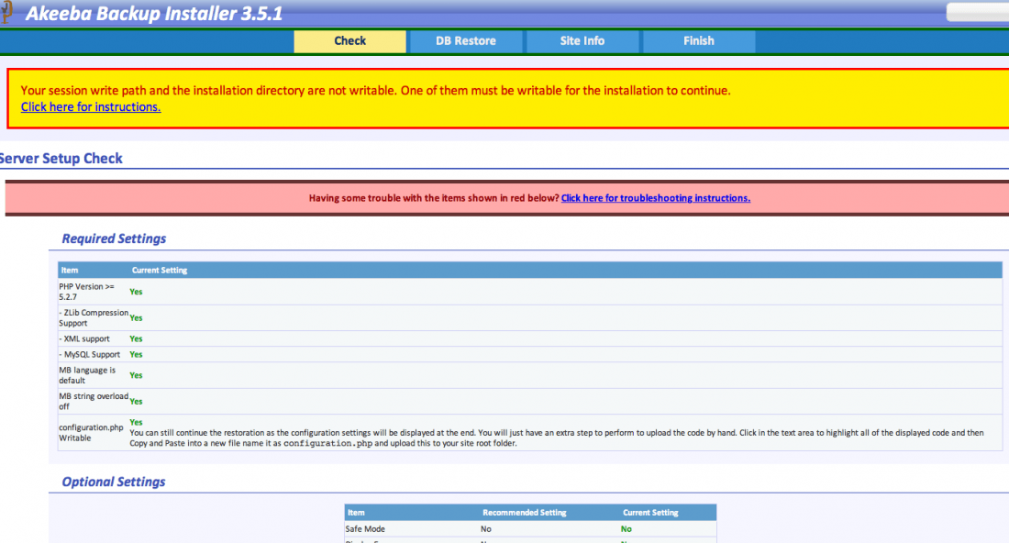1009x543 pixels.
Task: Select the Finish tab
Action: pyautogui.click(x=699, y=41)
